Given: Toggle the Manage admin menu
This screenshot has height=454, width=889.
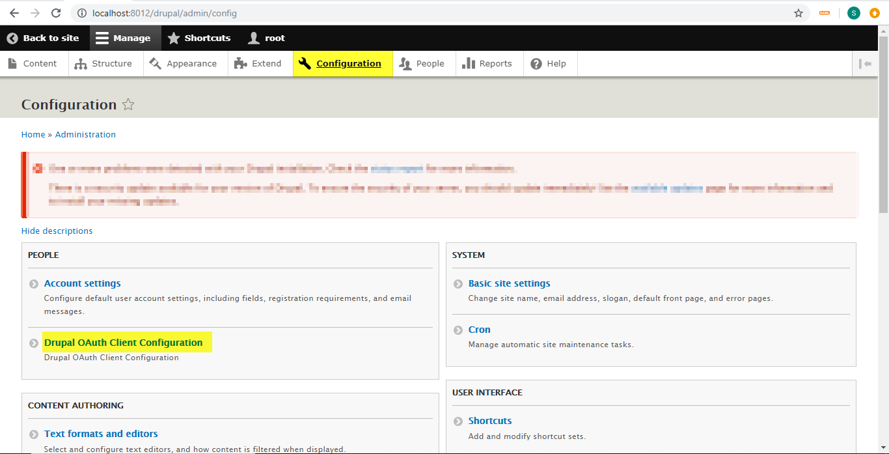Looking at the screenshot, I should (123, 38).
